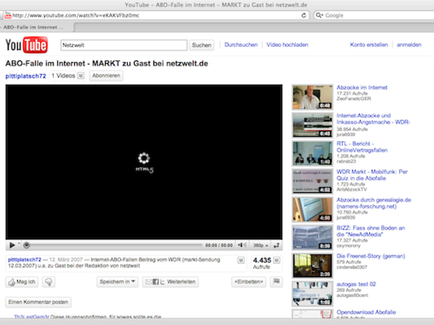The image size is (434, 325).
Task: Open RTL - Bericht - OnlineVertragsfallen link
Action: 362,147
